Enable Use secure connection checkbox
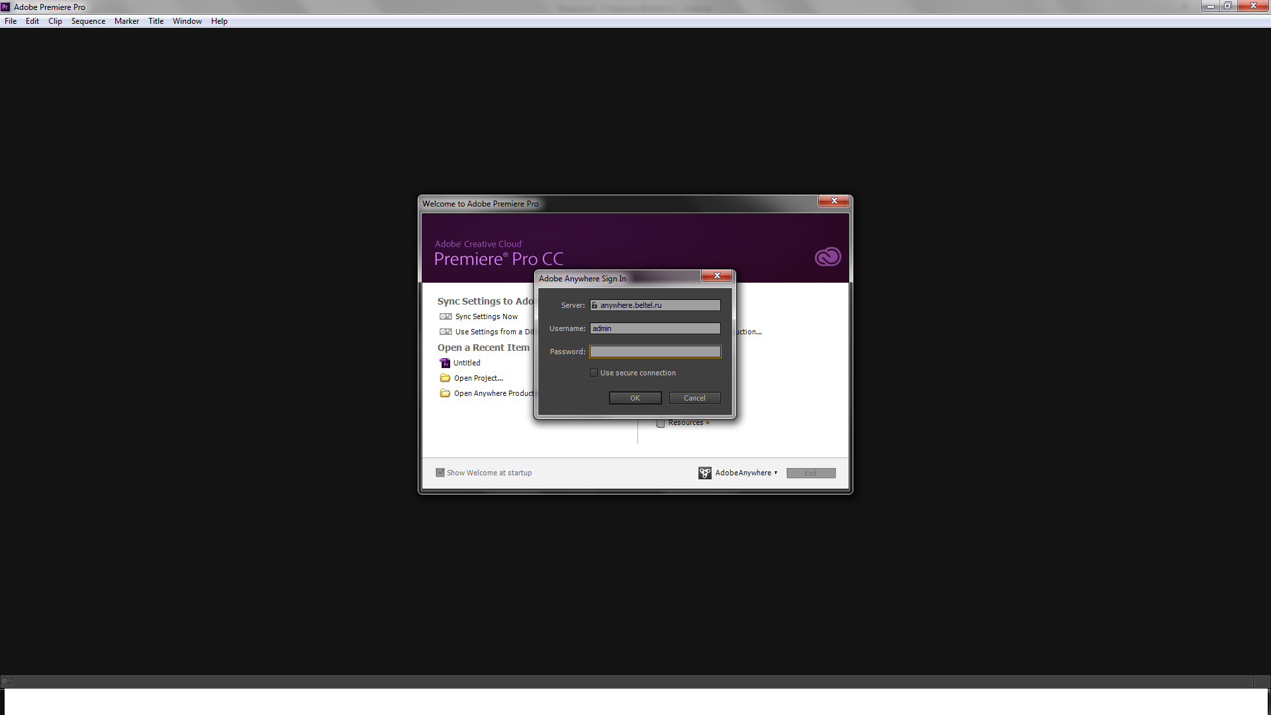The height and width of the screenshot is (715, 1271). point(594,373)
